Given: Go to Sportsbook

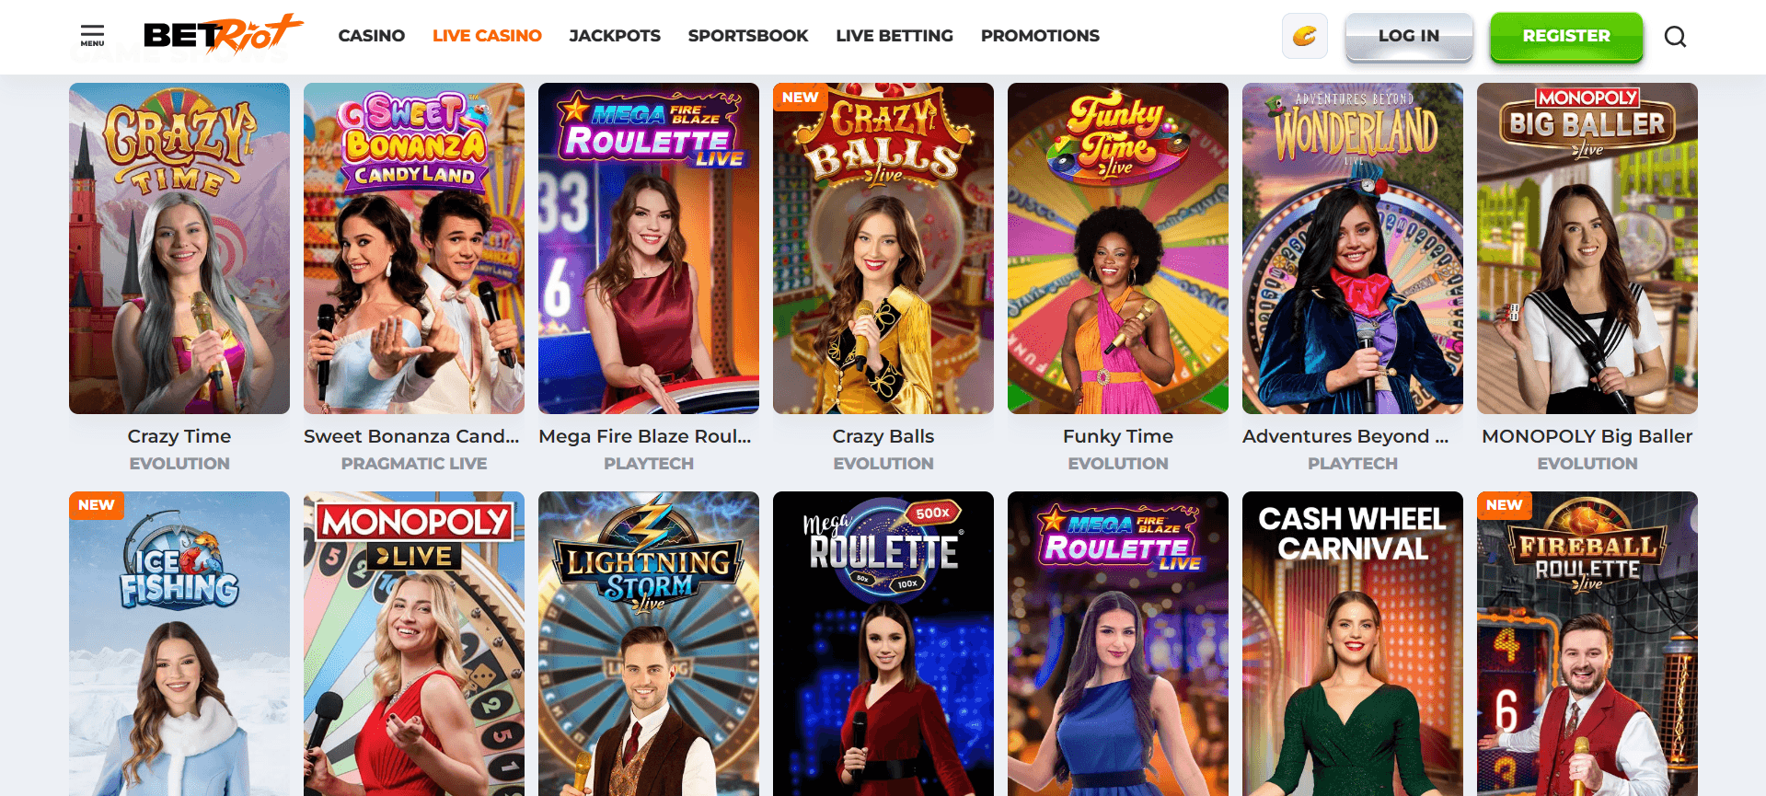Looking at the screenshot, I should [748, 36].
